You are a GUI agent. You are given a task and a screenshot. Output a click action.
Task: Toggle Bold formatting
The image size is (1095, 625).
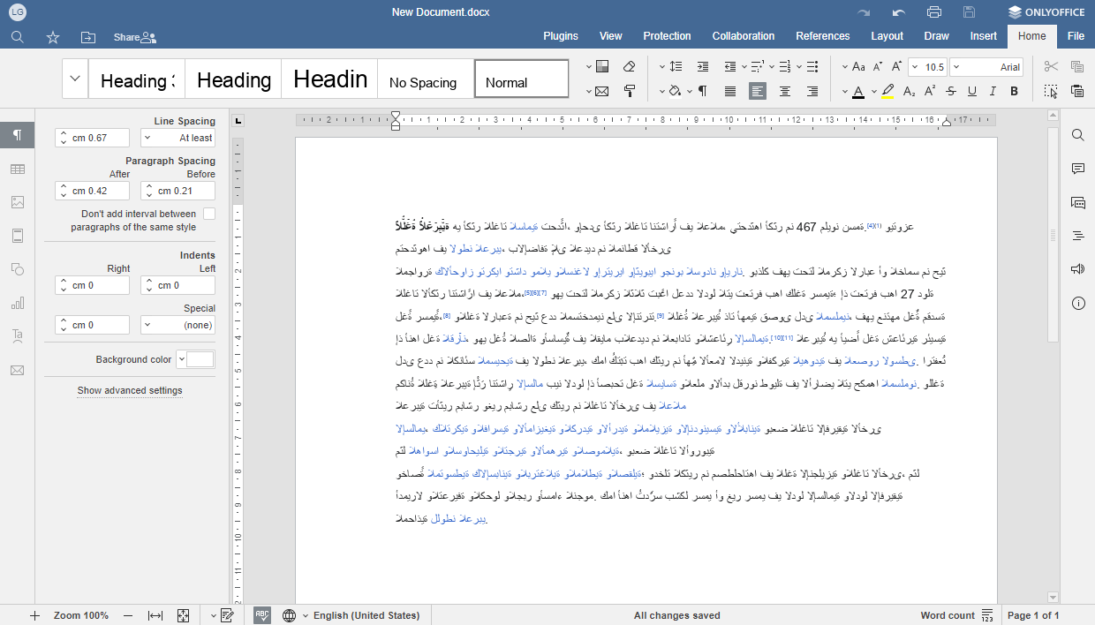[x=1014, y=91]
